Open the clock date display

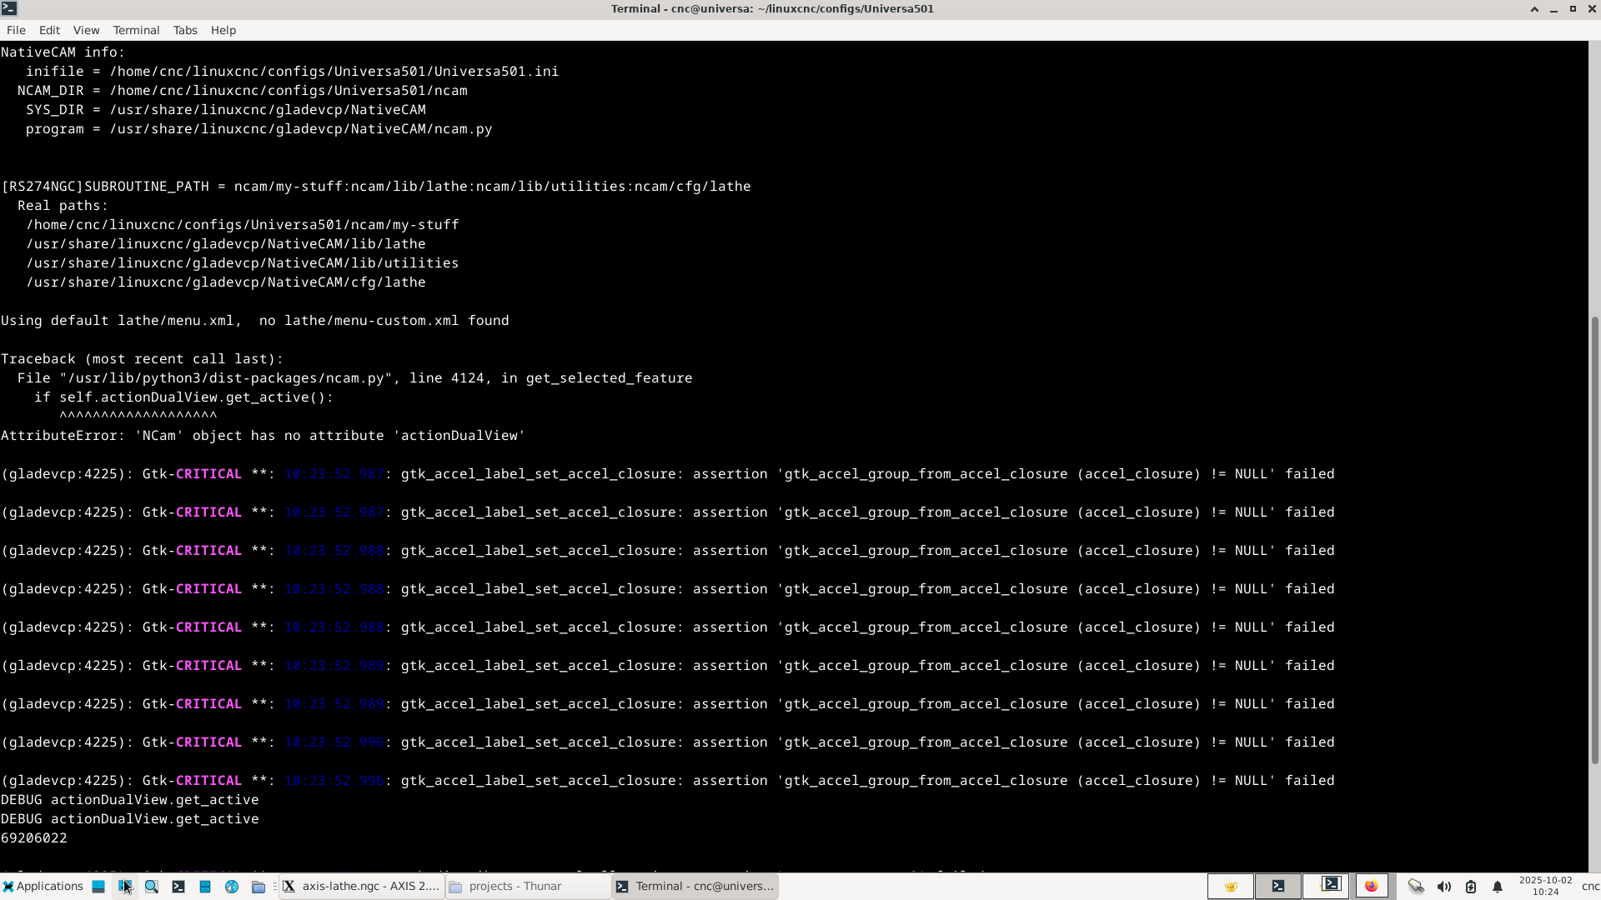pyautogui.click(x=1545, y=886)
